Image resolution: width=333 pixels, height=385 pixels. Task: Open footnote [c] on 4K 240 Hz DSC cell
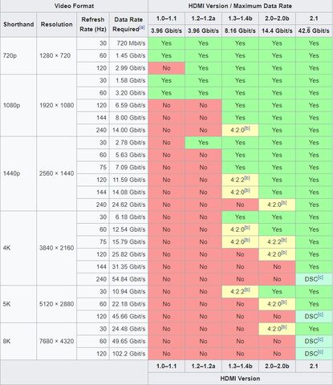point(320,278)
